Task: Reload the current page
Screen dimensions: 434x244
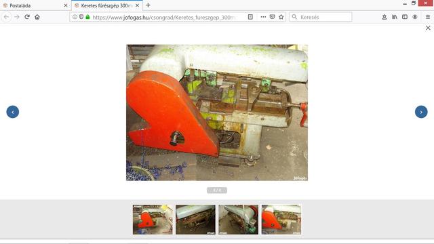Action: (27, 17)
